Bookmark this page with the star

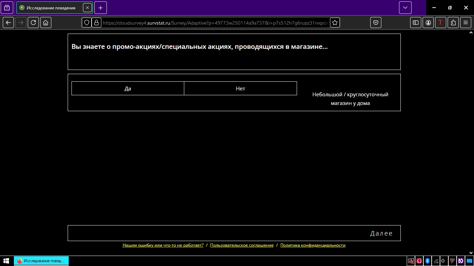[x=335, y=23]
